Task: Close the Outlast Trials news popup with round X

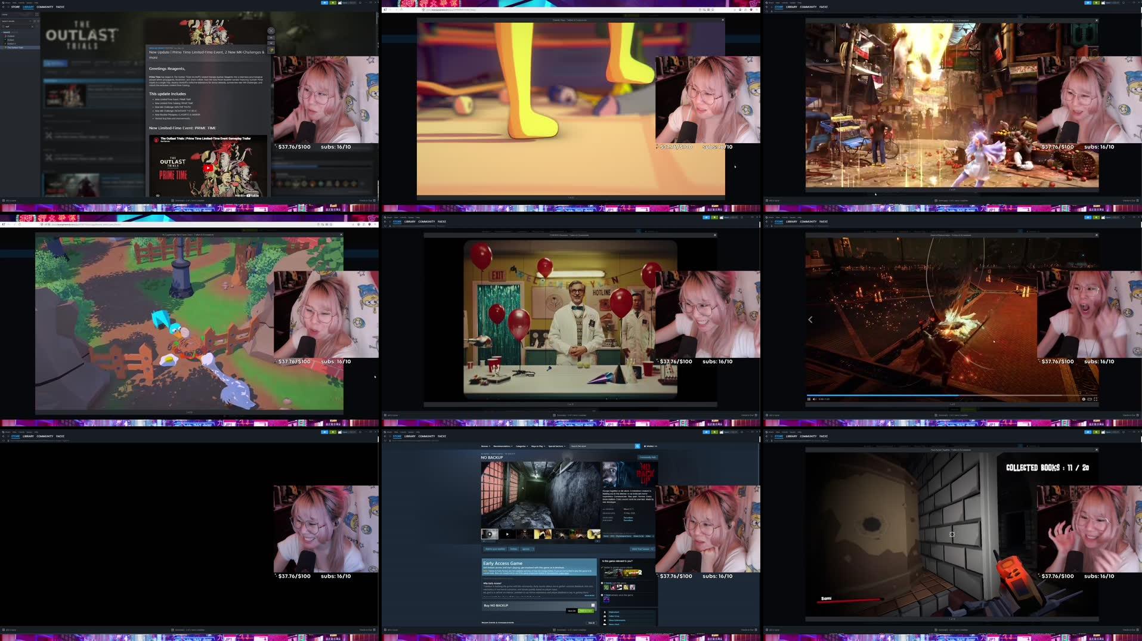Action: 271,30
